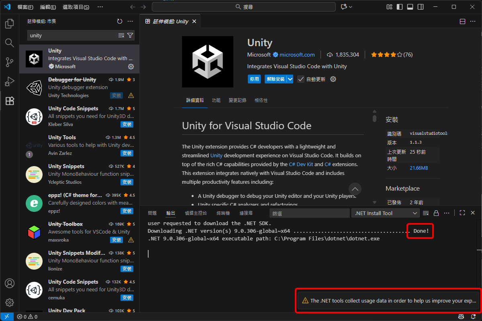
Task: Toggle the primary sidebar layout button
Action: 399,7
